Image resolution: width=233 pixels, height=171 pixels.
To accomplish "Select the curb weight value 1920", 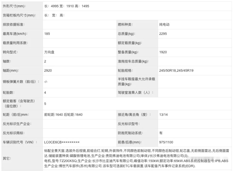I will [163, 52].
